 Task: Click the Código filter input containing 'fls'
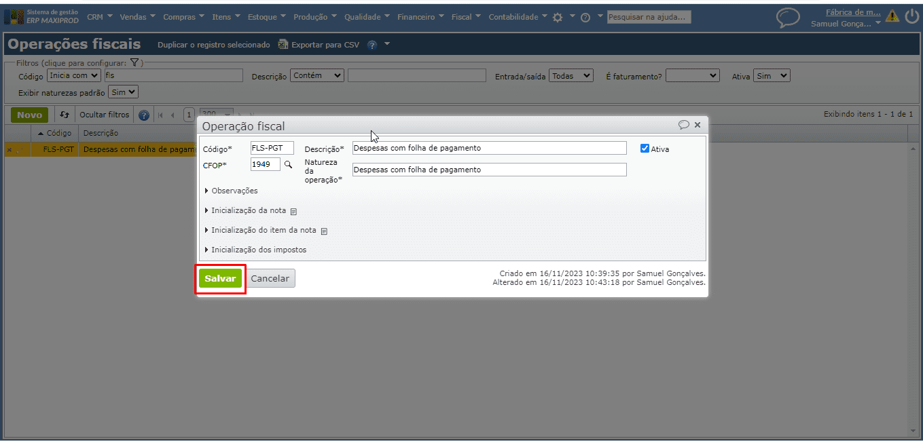173,75
